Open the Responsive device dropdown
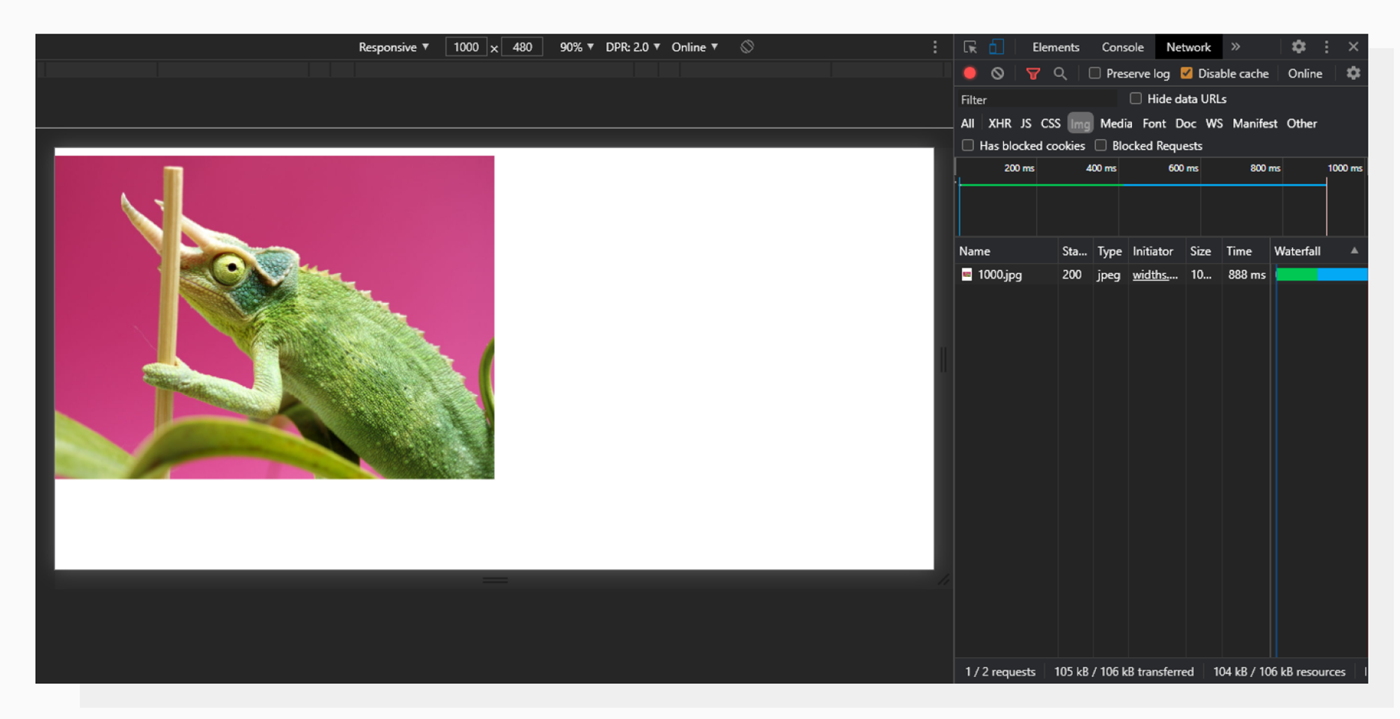 [393, 46]
